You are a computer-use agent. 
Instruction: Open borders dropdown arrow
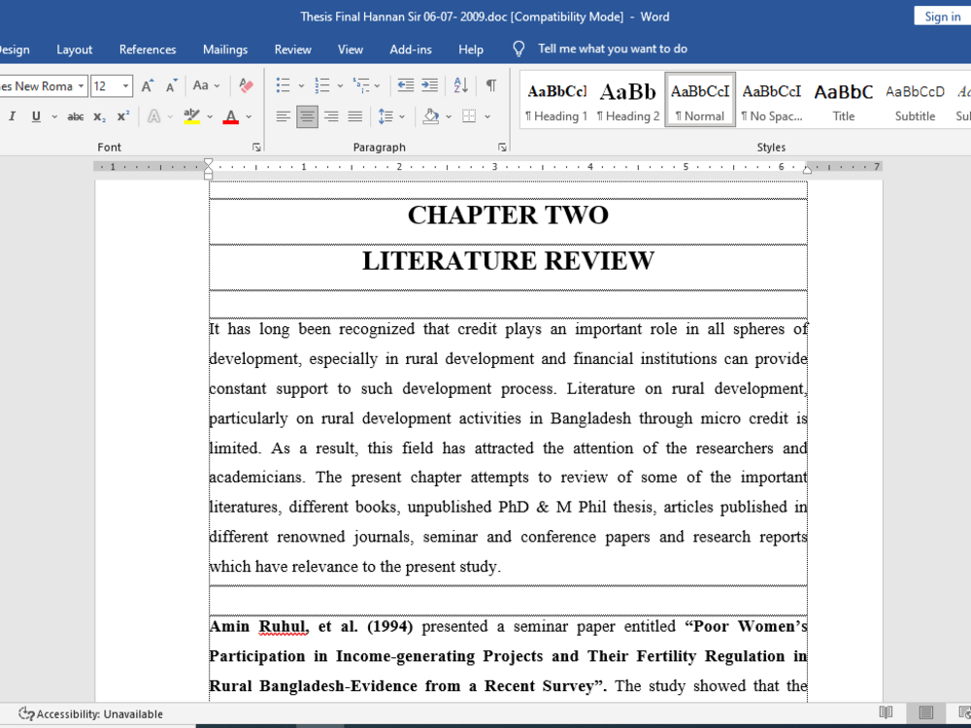coord(487,116)
